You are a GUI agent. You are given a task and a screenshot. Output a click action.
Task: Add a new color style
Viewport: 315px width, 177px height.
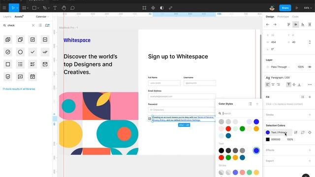click(257, 104)
